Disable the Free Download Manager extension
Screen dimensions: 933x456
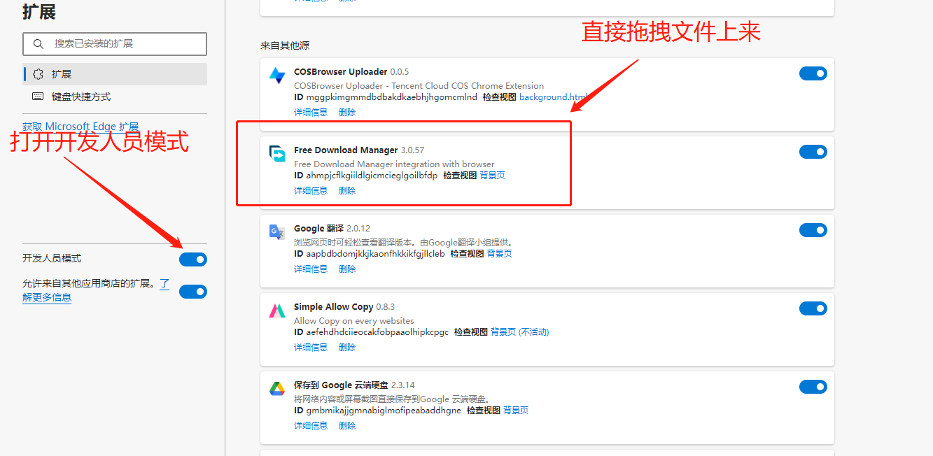[x=813, y=151]
